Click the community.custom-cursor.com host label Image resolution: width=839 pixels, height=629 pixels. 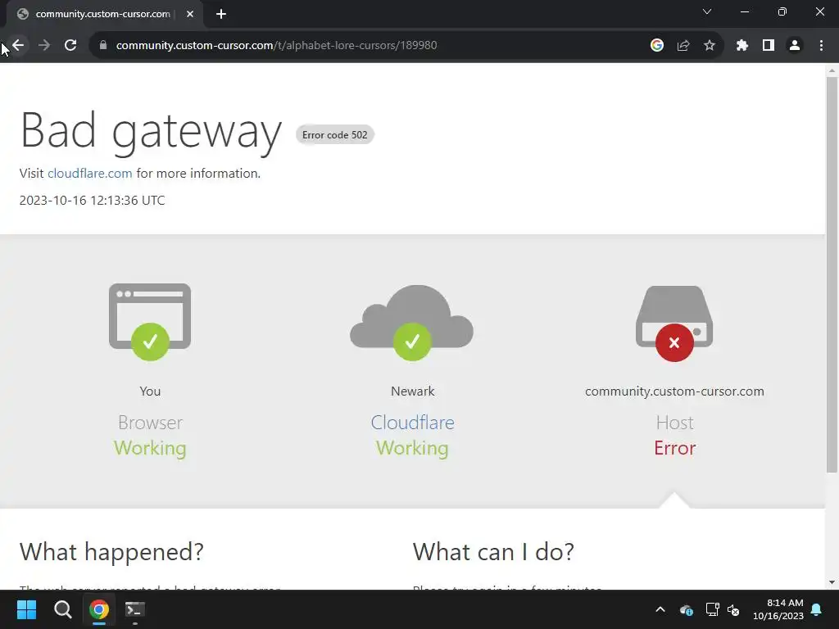674,391
